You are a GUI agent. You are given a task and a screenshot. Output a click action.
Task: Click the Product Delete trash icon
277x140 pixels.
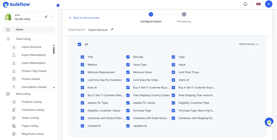14,79
